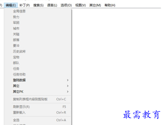Select 部队 menu entry
The width and height of the screenshot is (163, 125).
(x=38, y=63)
